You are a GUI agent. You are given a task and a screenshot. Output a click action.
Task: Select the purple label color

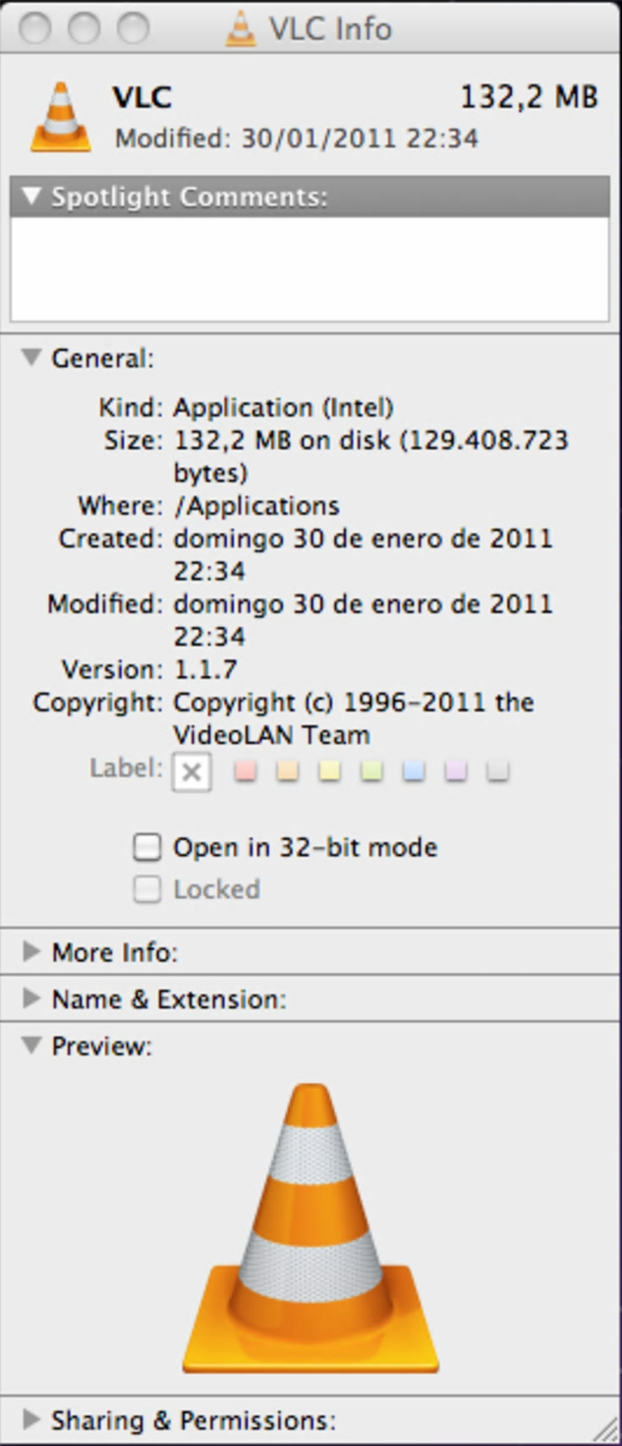[x=456, y=771]
